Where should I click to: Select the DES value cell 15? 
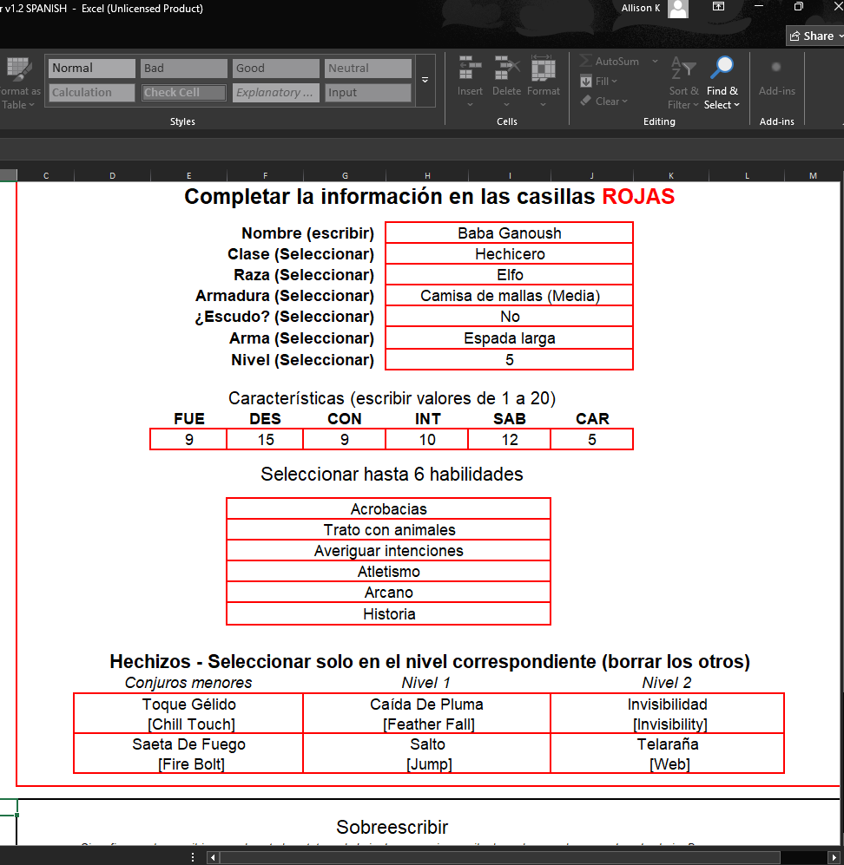tap(265, 440)
